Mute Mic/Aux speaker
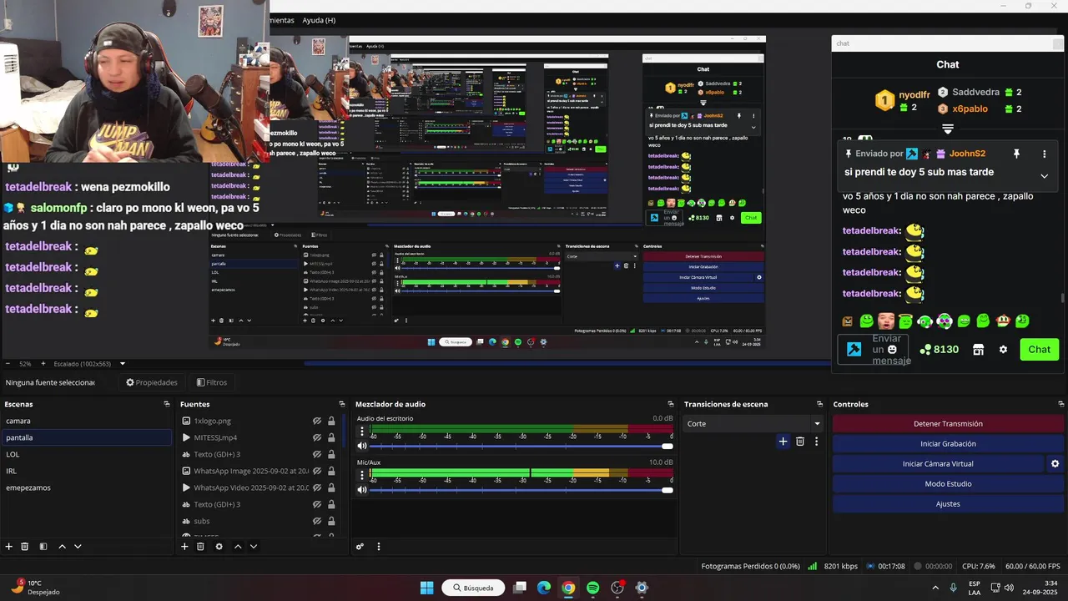1068x601 pixels. [362, 490]
